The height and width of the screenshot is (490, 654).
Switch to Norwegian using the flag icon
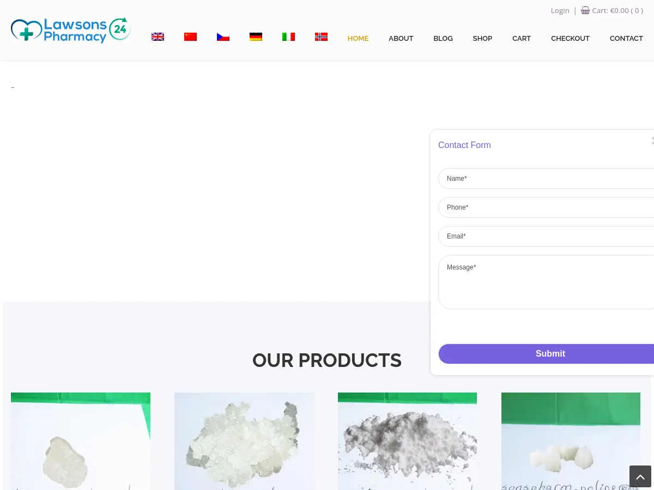coord(321,36)
